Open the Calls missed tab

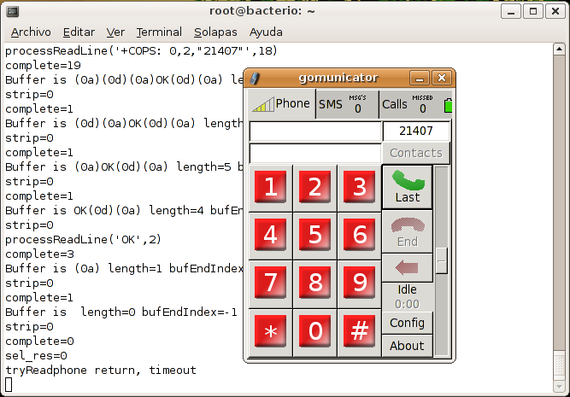click(411, 104)
